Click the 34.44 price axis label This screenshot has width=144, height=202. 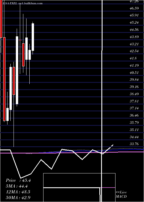point(134,137)
